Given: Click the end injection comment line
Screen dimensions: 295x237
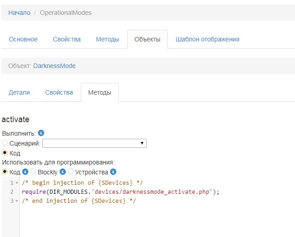Looking at the screenshot, I should pyautogui.click(x=79, y=201).
